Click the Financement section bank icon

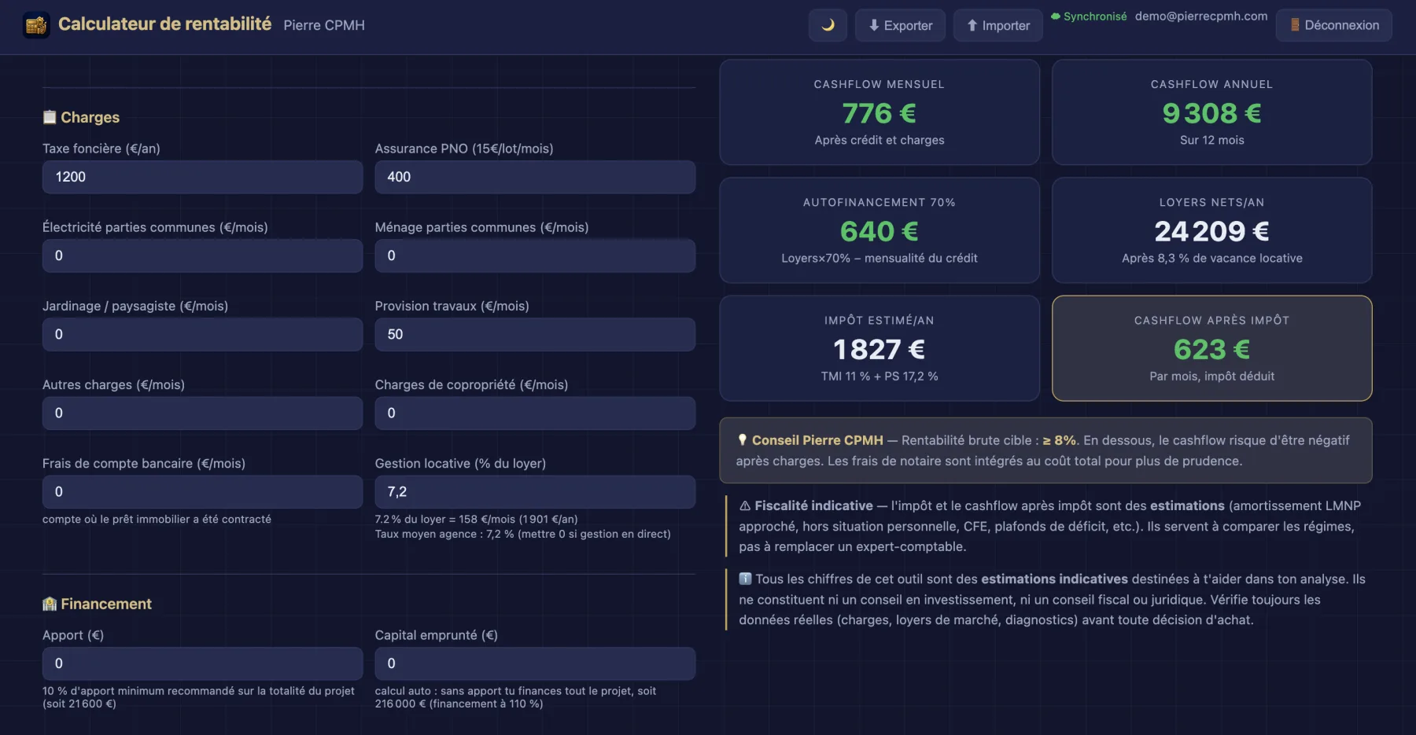click(x=50, y=604)
